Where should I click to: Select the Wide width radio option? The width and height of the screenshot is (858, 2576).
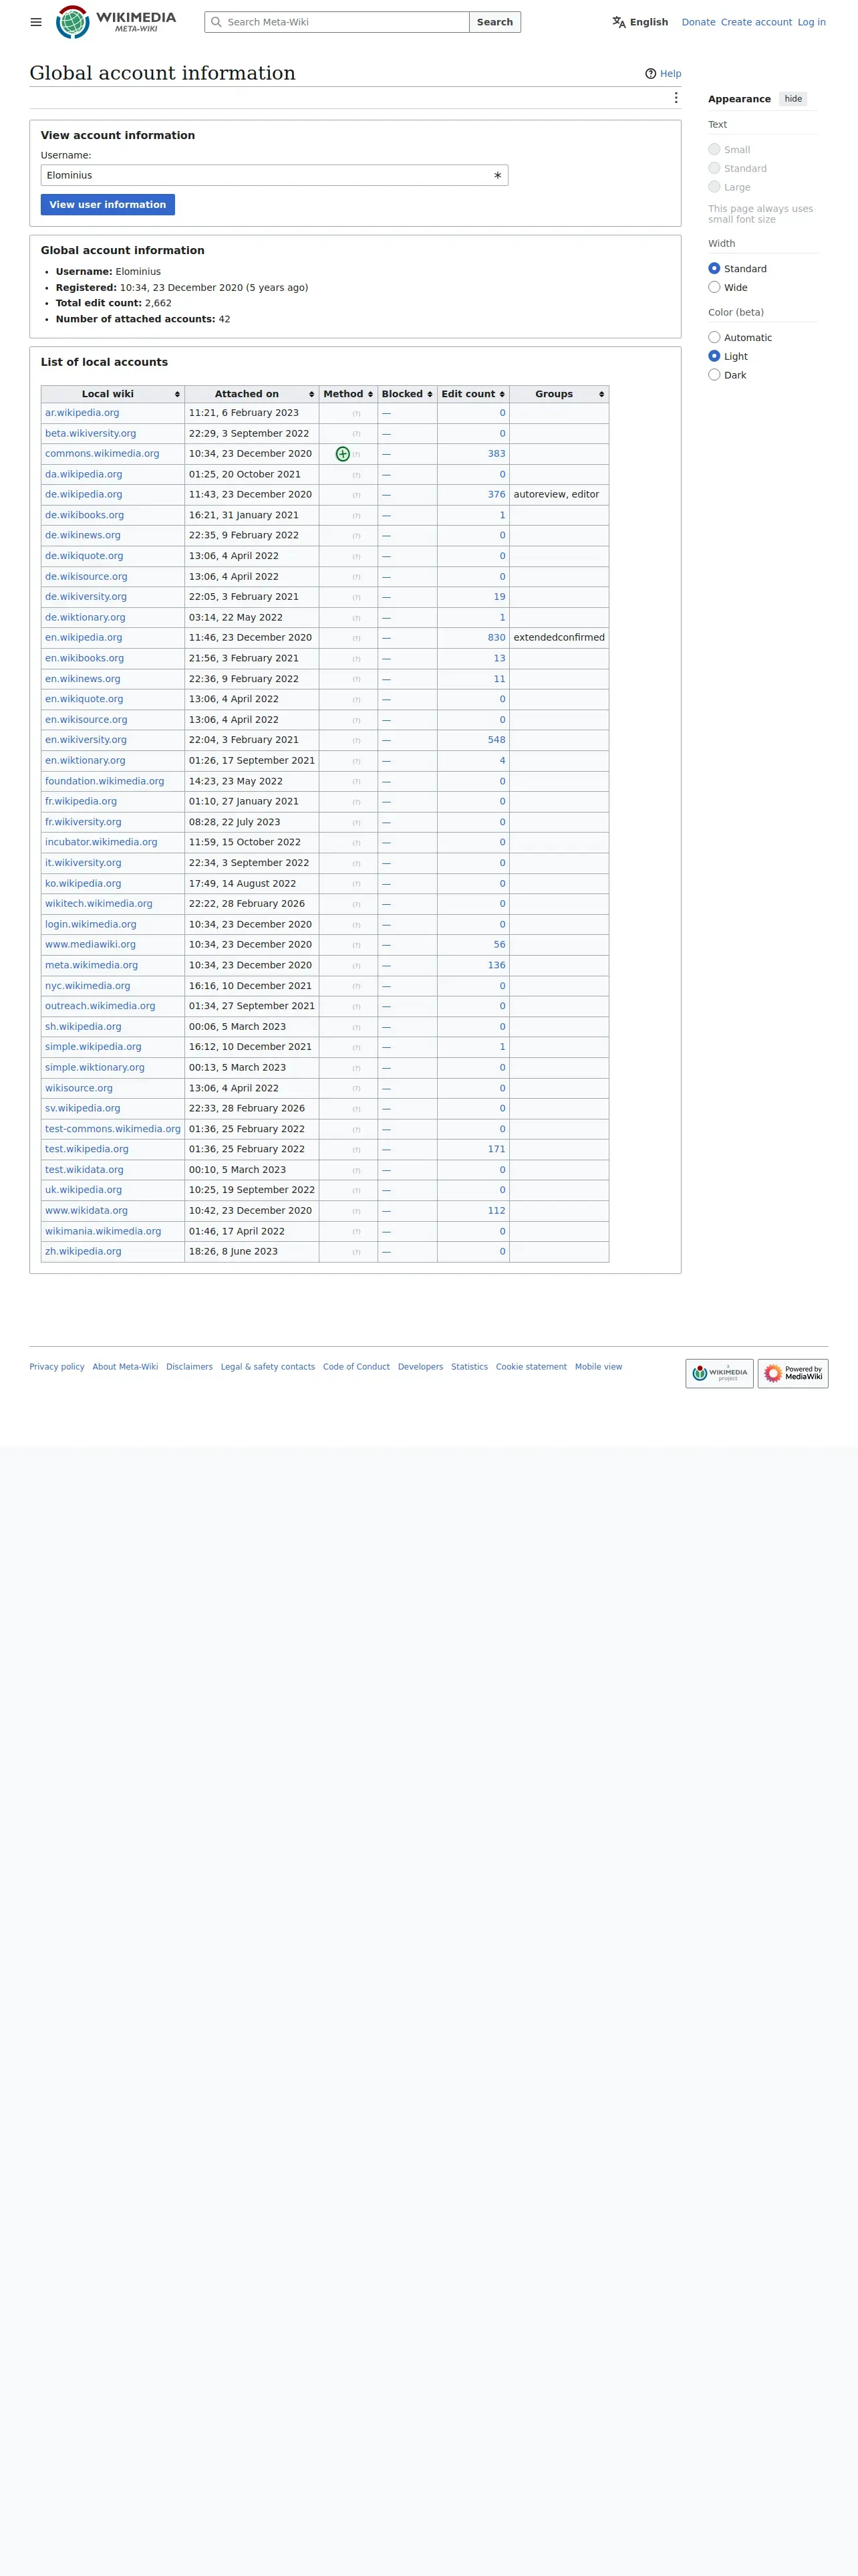714,287
